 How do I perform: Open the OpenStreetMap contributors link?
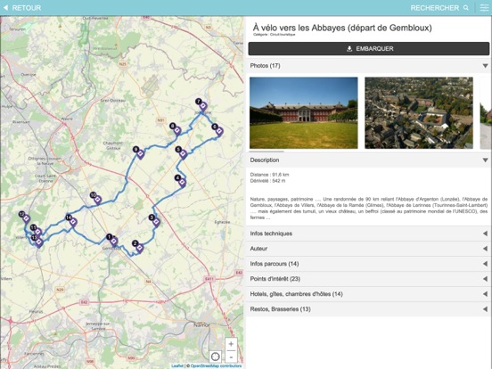[x=217, y=365]
